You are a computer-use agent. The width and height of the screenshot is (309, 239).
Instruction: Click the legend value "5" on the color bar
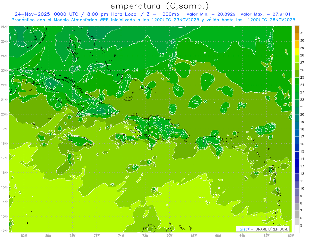[x=301, y=225]
